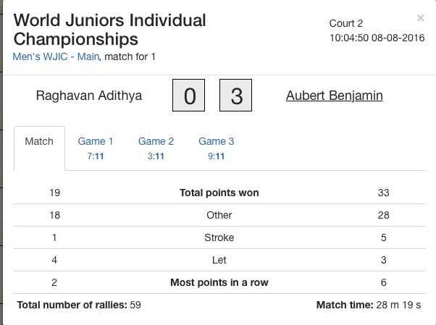Select the Total points won row label
This screenshot has height=325, width=436.
[x=219, y=193]
